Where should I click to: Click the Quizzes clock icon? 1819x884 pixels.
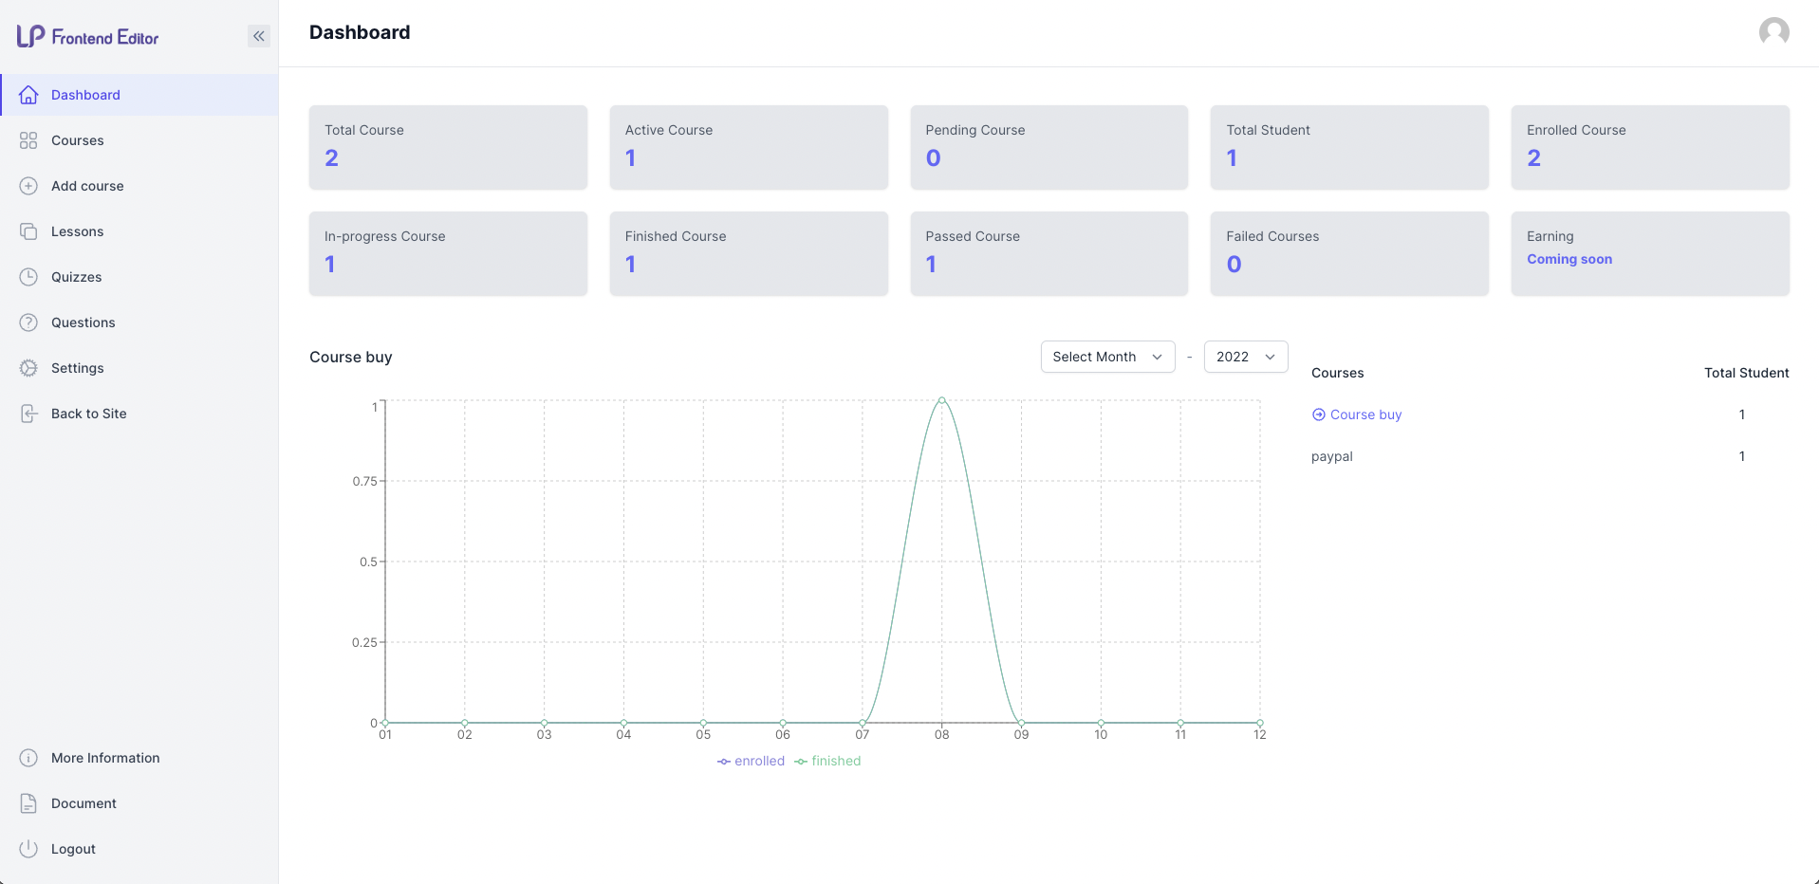[28, 277]
